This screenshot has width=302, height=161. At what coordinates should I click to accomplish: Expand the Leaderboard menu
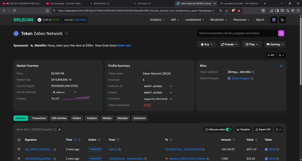click(x=195, y=20)
